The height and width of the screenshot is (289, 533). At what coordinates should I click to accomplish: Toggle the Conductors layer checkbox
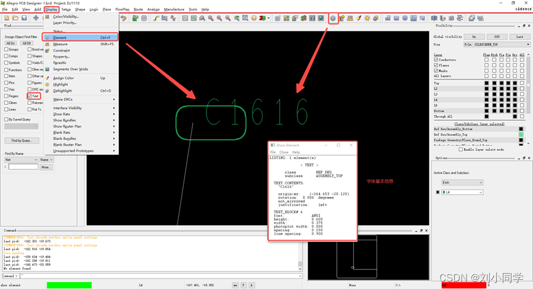[436, 60]
